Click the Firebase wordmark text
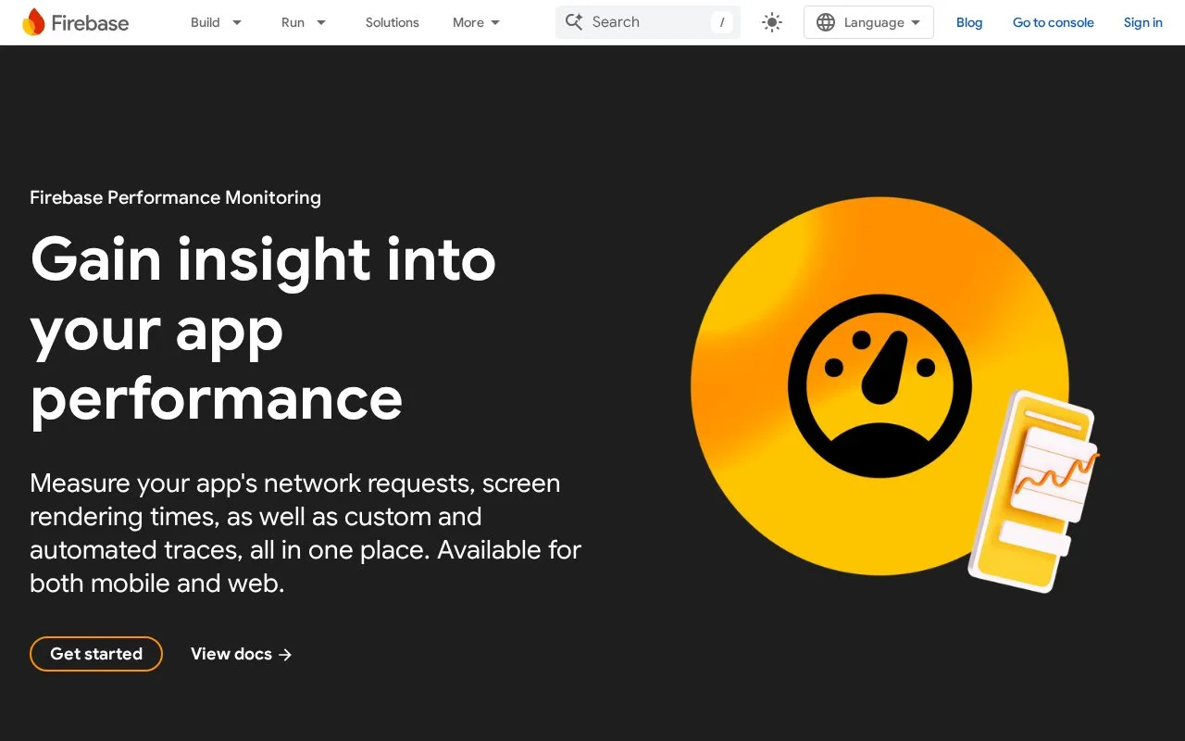The height and width of the screenshot is (741, 1185). (x=90, y=23)
